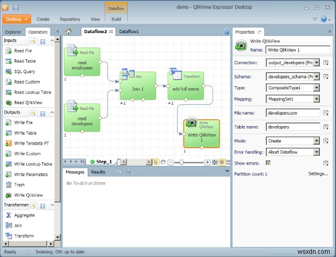
Task: Select the Read File operator icon
Action: click(x=8, y=51)
